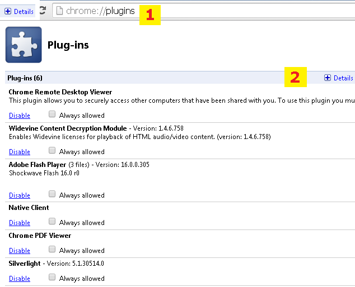Viewport: 355px width, 287px height.
Task: Disable Adobe Flash Player
Action: click(x=20, y=195)
